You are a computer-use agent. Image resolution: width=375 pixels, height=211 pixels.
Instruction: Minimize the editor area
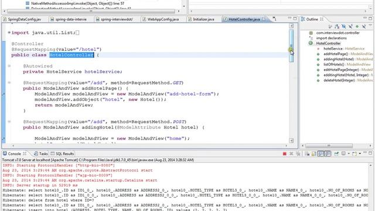point(289,18)
